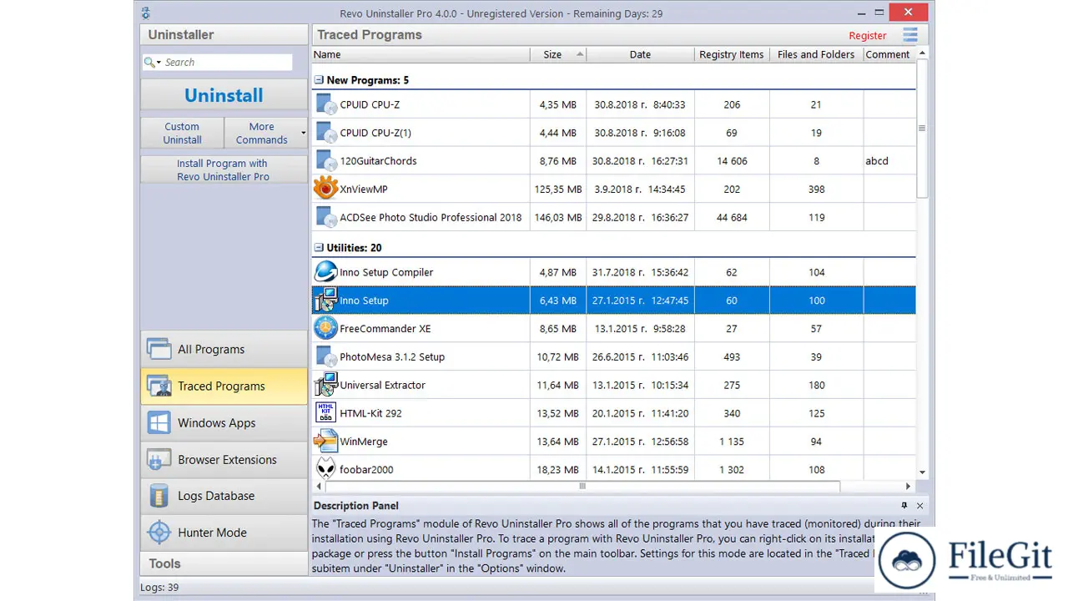This screenshot has width=1068, height=601.
Task: Click the CPUID CPU-Z(1) program icon
Action: click(x=325, y=133)
